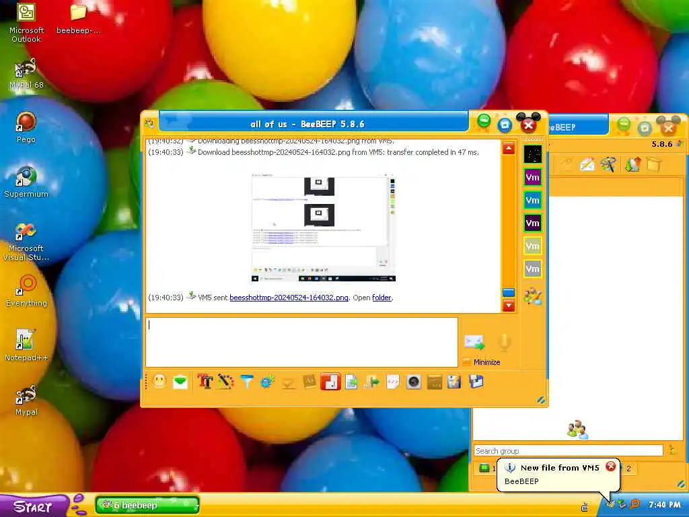Screen dimensions: 689x517
Task: Dismiss the New file from VM5 balloon
Action: 611,467
